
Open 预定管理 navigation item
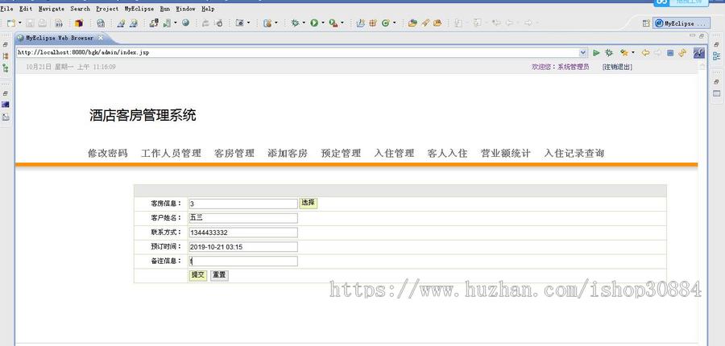[x=342, y=154]
